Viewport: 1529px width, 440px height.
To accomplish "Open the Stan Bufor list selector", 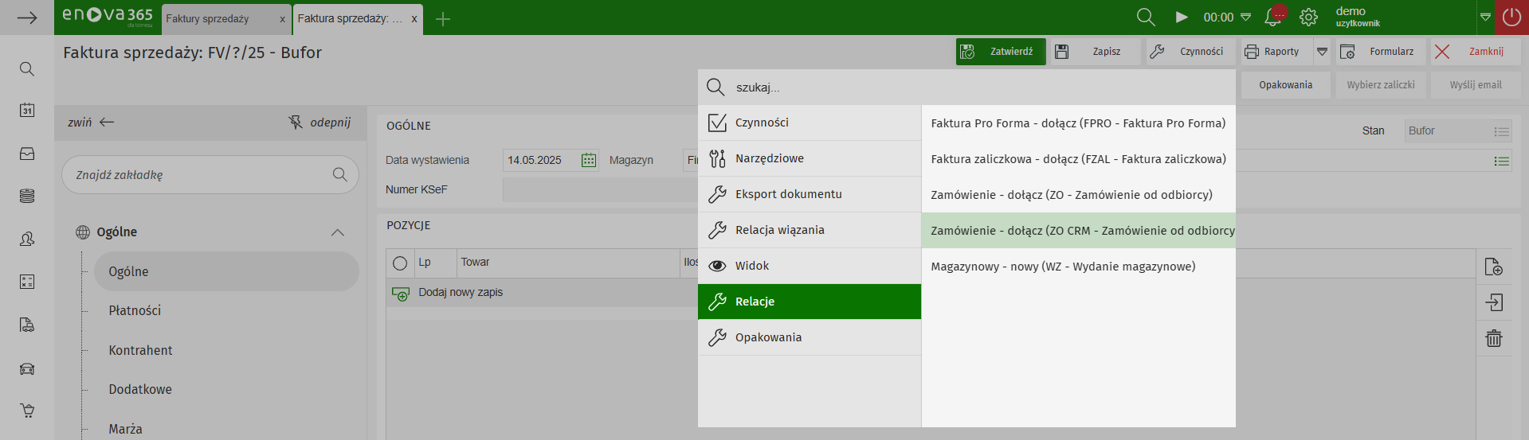I will coord(1501,131).
